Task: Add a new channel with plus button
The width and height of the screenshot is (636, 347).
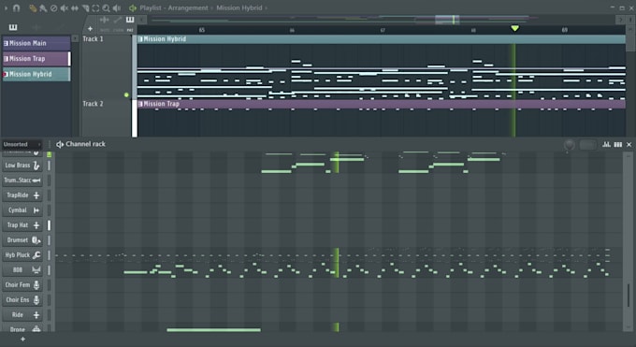Action: click(x=22, y=339)
